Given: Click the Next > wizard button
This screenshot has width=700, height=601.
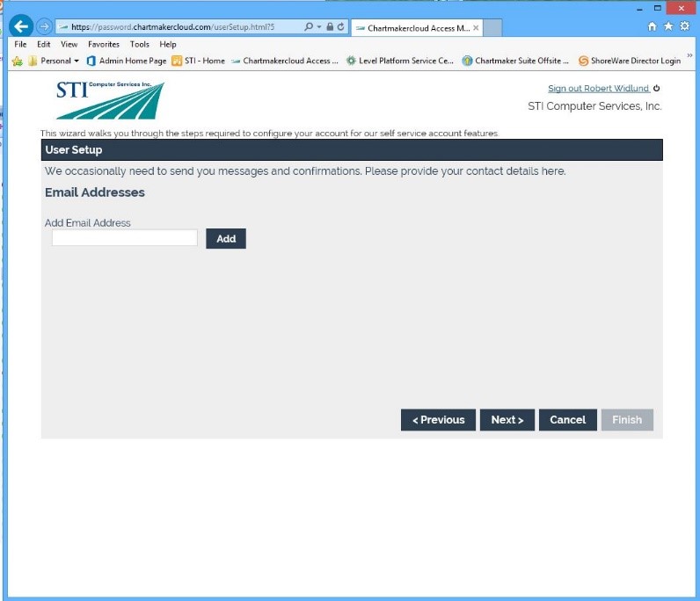Looking at the screenshot, I should click(x=507, y=420).
